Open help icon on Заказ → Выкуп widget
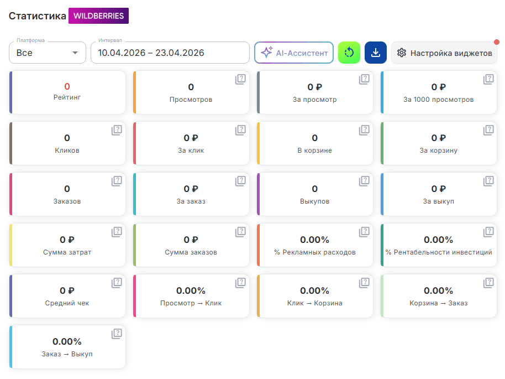Screen dimensions: 505x379 coord(117,334)
